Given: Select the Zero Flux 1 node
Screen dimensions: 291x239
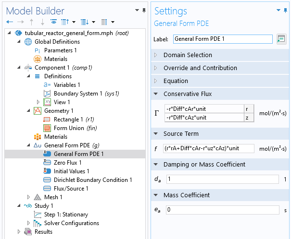Looking at the screenshot, I should (x=67, y=163).
